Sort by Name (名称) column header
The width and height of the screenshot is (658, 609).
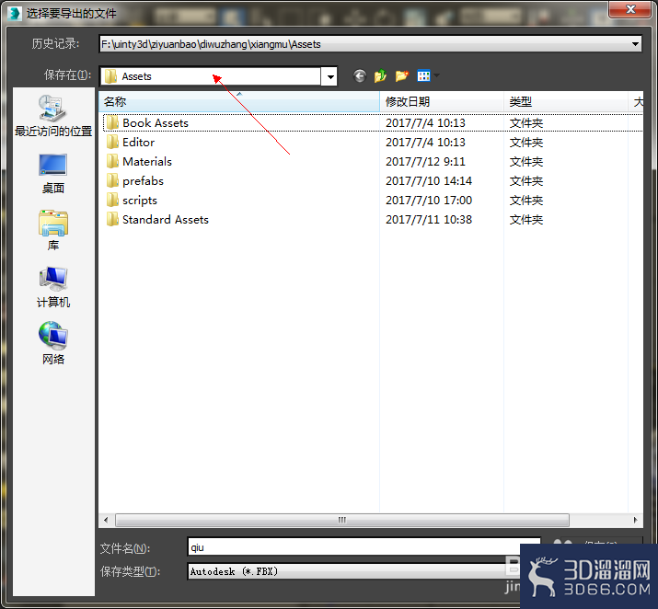[239, 101]
